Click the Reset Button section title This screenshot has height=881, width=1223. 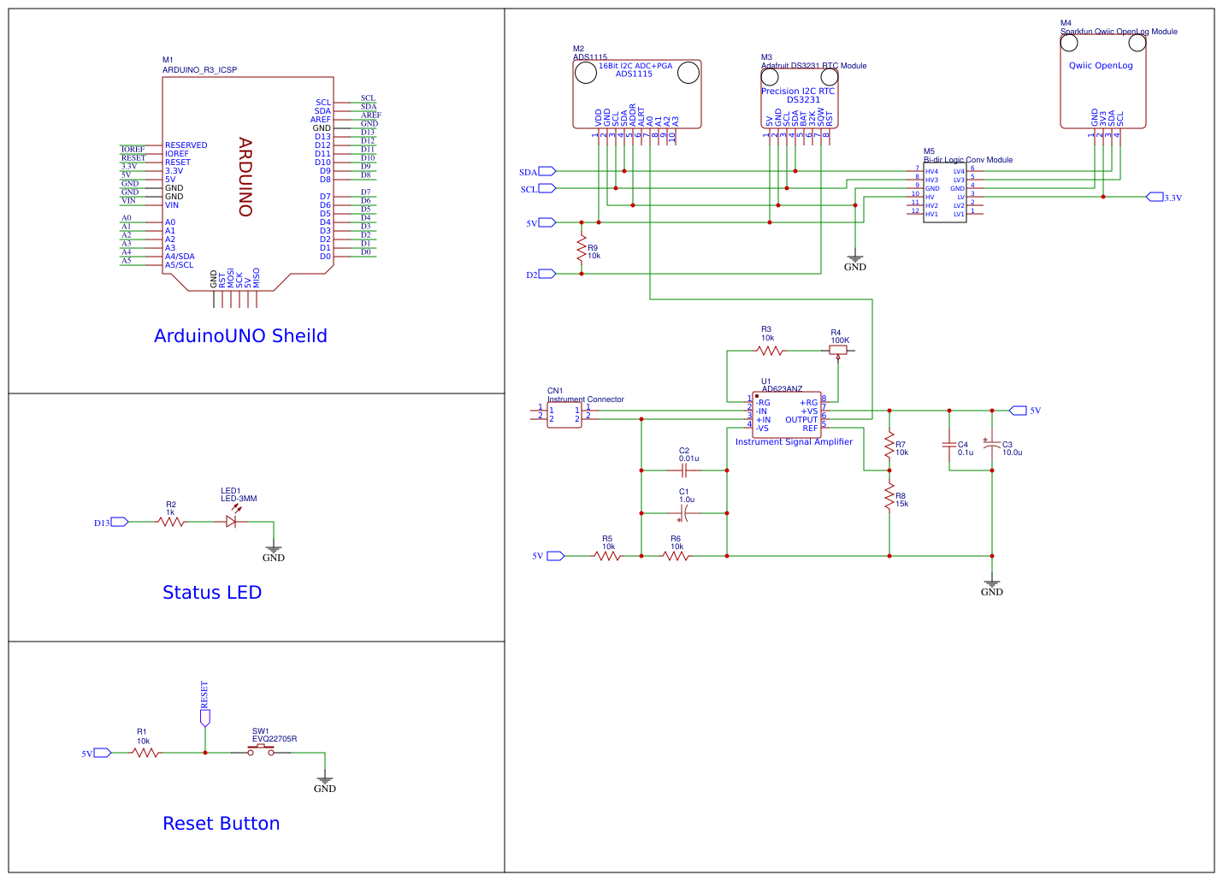pyautogui.click(x=221, y=823)
